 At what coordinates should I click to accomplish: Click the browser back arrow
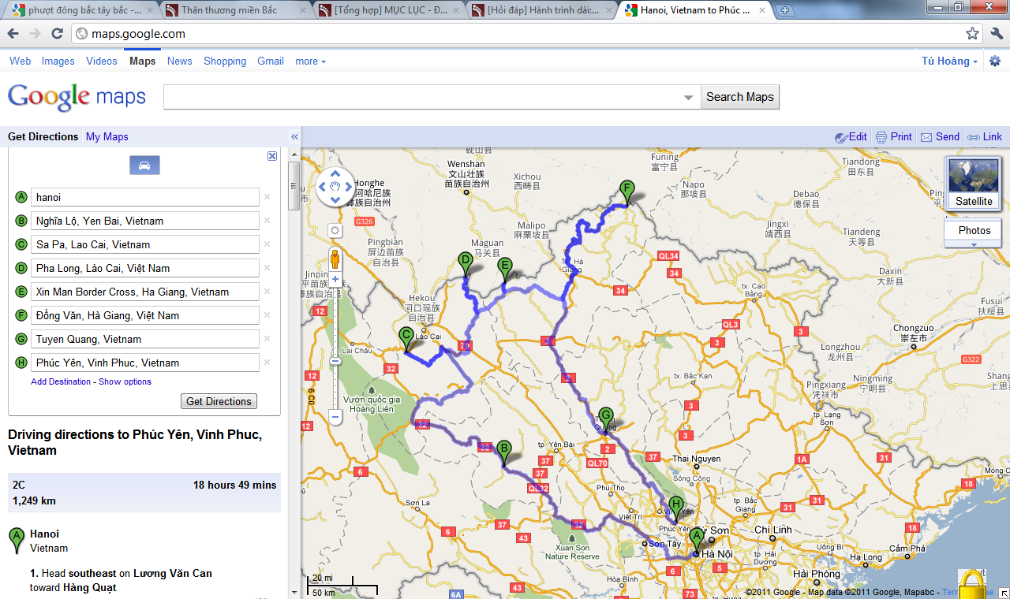[13, 34]
